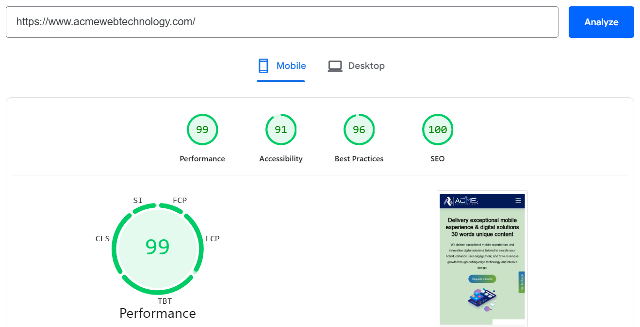
Task: Click the Analyze button
Action: click(x=601, y=22)
